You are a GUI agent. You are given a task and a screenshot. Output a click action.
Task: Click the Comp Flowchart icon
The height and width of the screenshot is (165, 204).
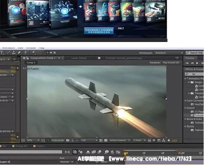click(x=163, y=140)
